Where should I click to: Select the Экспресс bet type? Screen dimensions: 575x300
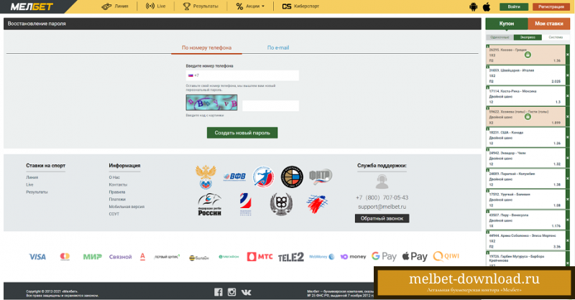[x=528, y=37]
